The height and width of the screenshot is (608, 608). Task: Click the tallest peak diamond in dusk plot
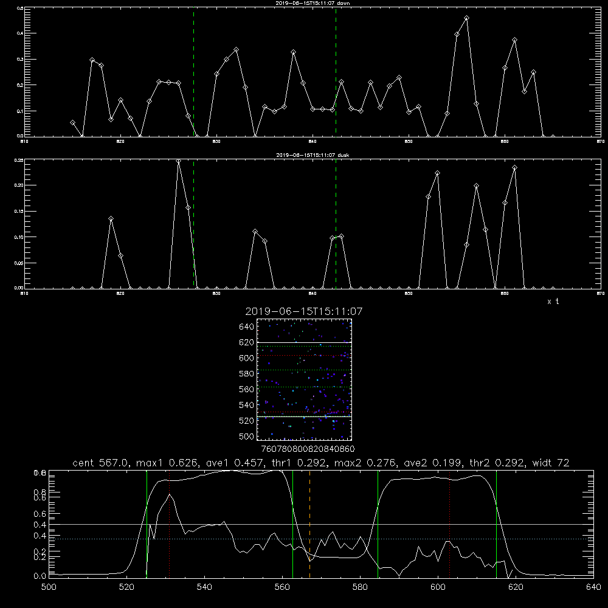click(x=178, y=161)
